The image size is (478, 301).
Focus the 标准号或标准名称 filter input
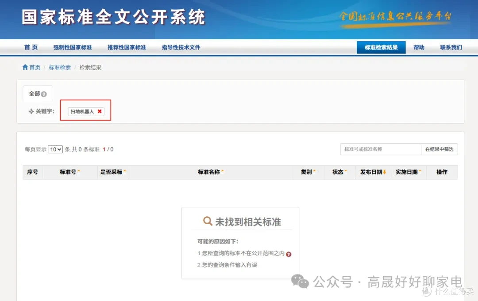(381, 149)
